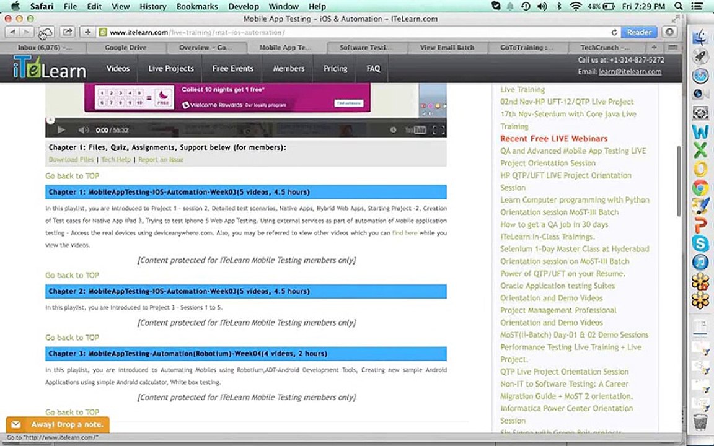
Task: Click the Download Files link
Action: (x=71, y=160)
